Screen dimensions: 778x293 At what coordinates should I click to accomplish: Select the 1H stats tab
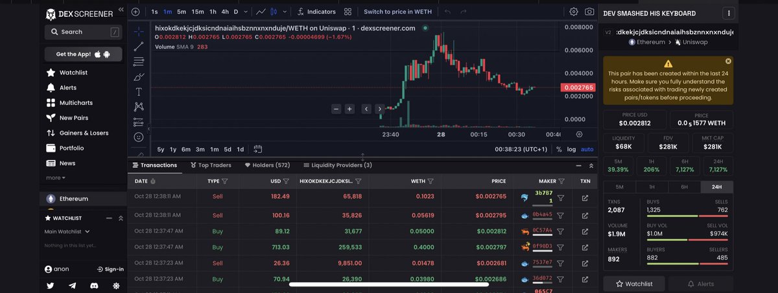[x=652, y=187]
